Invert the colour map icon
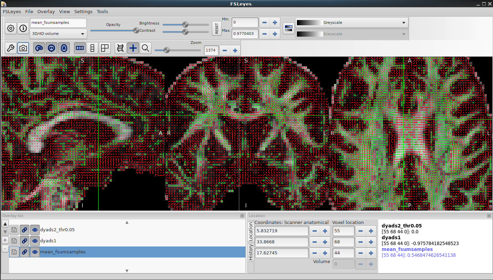493x280 pixels. [x=289, y=28]
